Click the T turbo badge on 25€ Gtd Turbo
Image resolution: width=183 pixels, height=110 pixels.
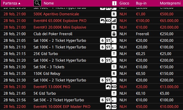point(114,54)
